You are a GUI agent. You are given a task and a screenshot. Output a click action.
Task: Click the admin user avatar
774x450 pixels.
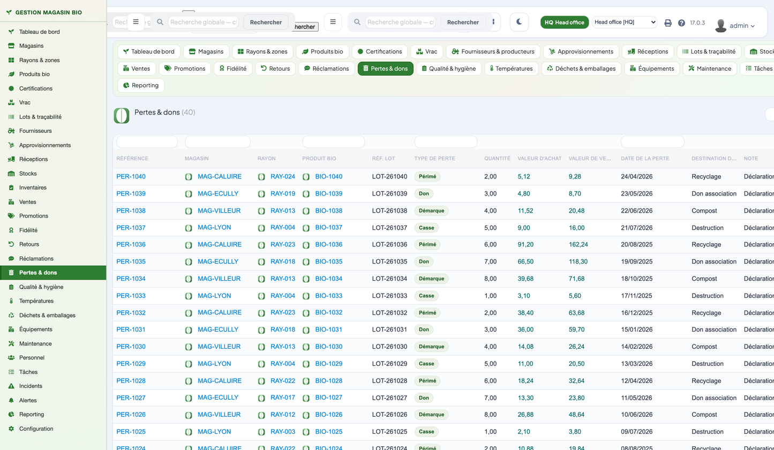click(721, 25)
